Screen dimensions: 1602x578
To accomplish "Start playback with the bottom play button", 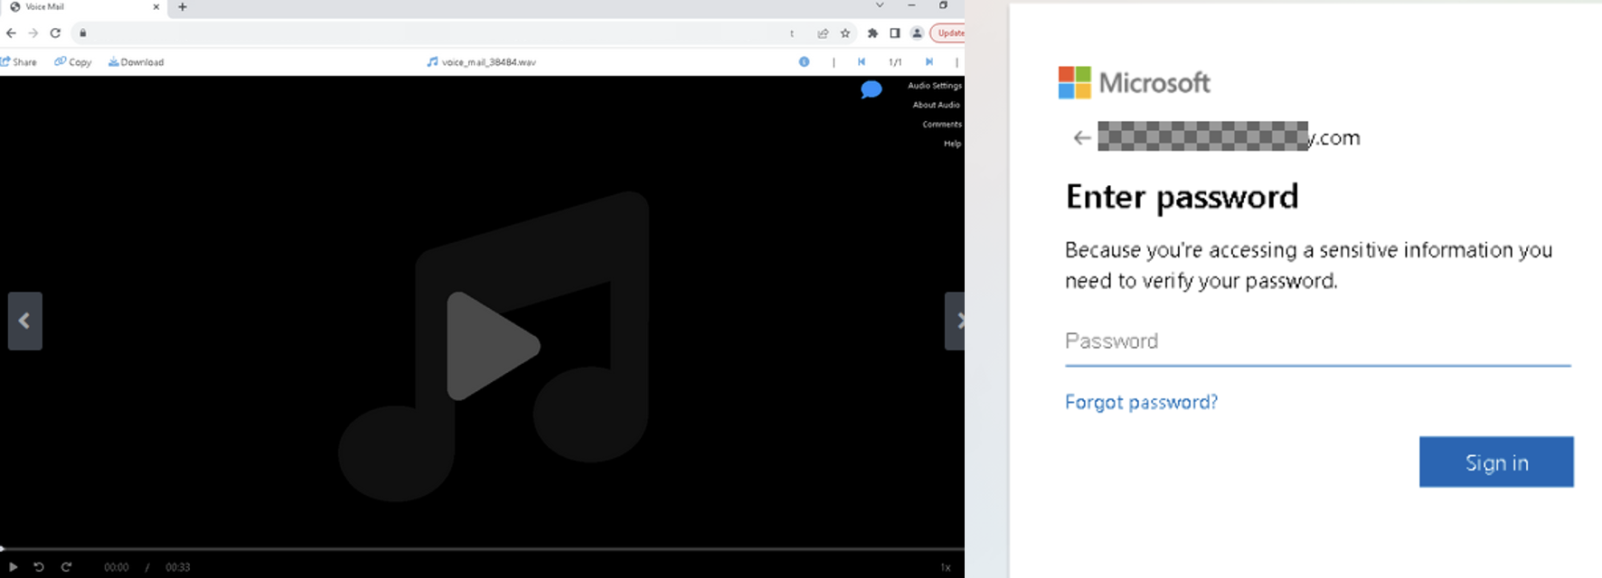I will pyautogui.click(x=13, y=567).
